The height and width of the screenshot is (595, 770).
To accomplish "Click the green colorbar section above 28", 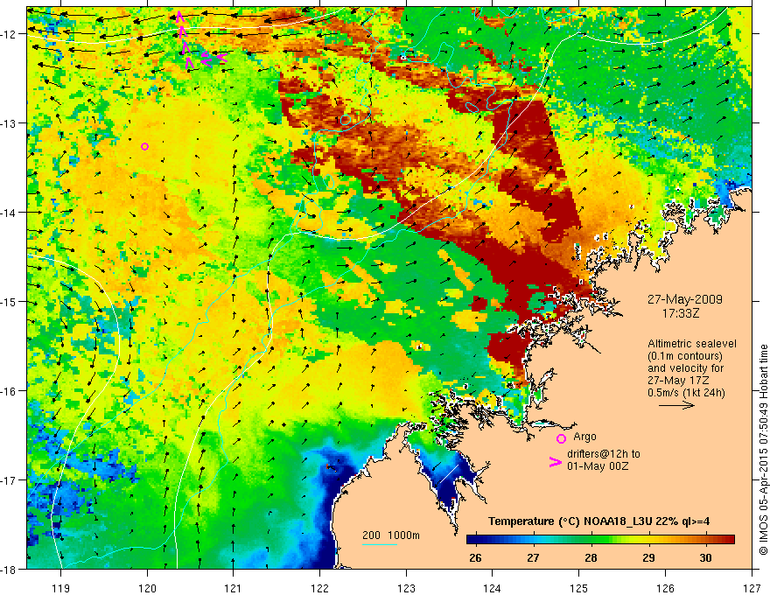I will click(x=591, y=540).
